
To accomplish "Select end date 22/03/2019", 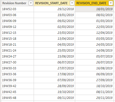I will [94, 27].
